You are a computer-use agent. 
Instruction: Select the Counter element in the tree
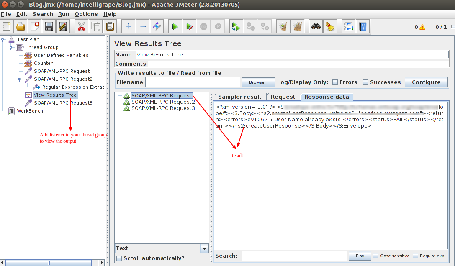[43, 63]
